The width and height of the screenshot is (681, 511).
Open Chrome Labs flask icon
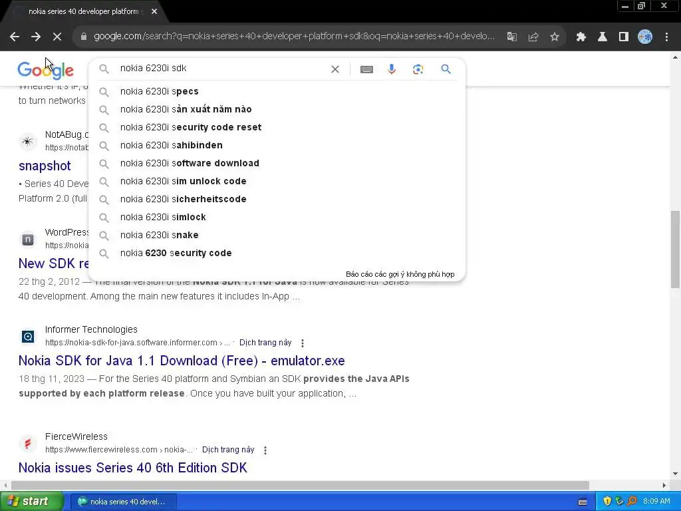[603, 37]
